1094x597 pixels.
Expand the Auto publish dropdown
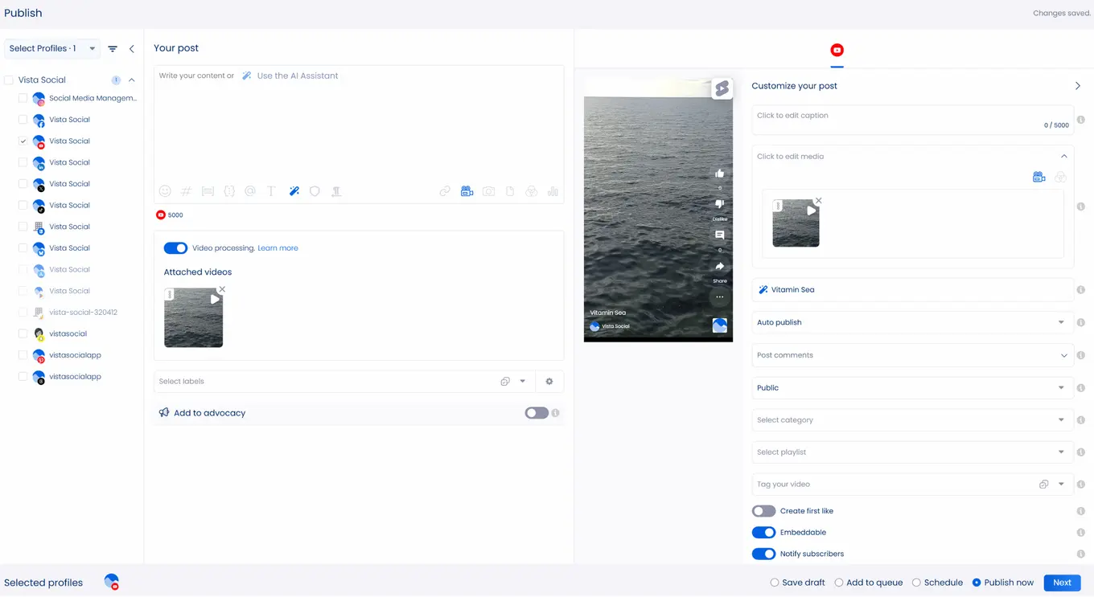pos(912,322)
